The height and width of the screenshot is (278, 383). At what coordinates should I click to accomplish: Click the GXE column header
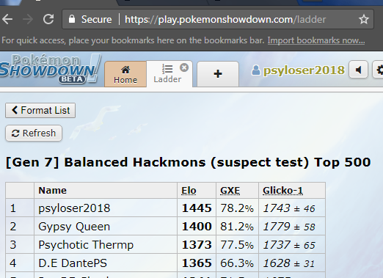coord(230,191)
